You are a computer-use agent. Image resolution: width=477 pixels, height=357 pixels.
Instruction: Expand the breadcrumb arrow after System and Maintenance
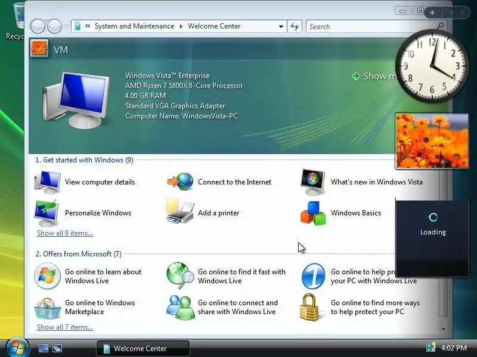(x=181, y=26)
